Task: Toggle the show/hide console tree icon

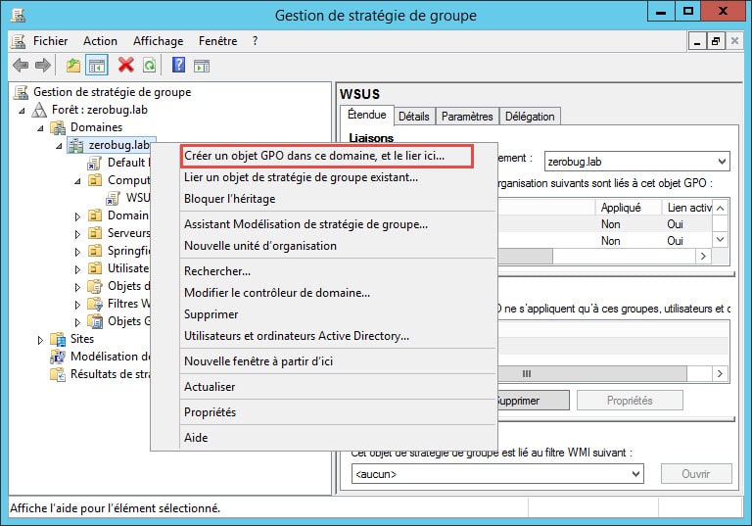Action: (x=97, y=66)
